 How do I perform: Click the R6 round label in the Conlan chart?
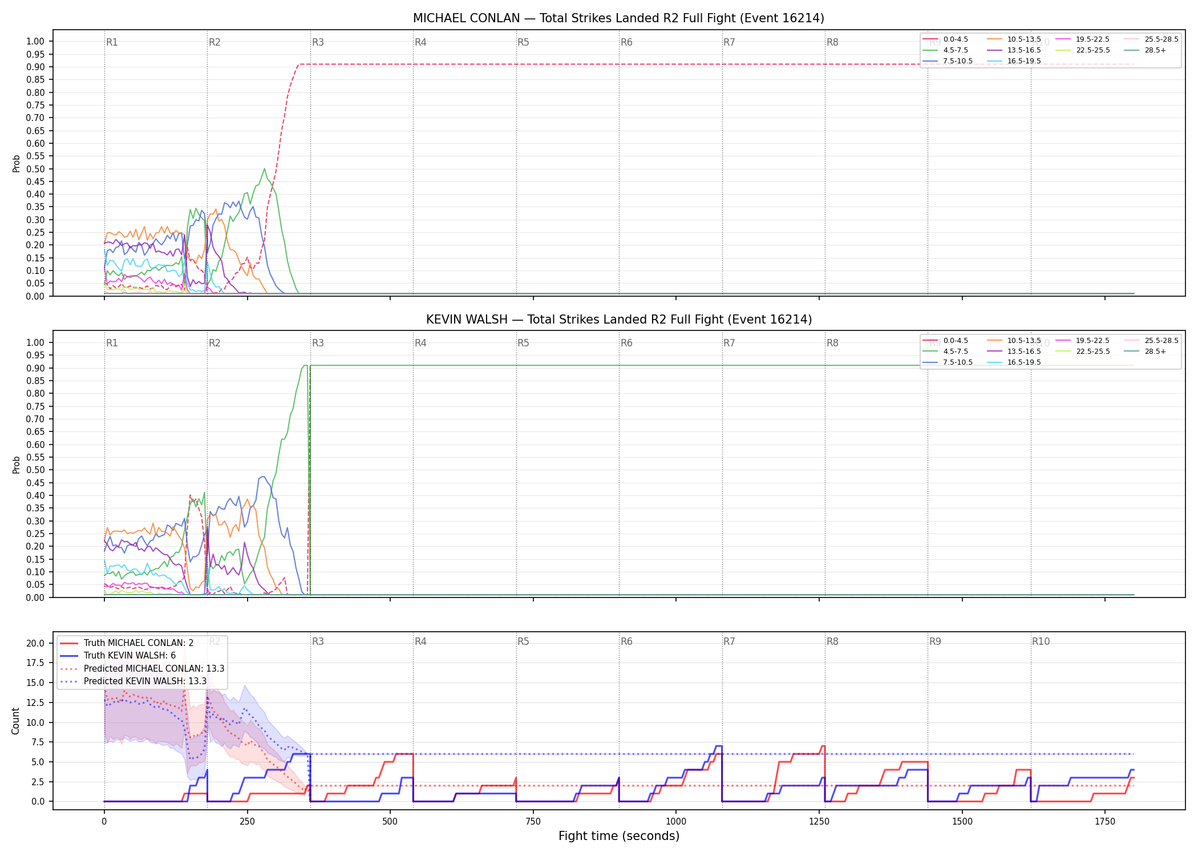coord(626,42)
